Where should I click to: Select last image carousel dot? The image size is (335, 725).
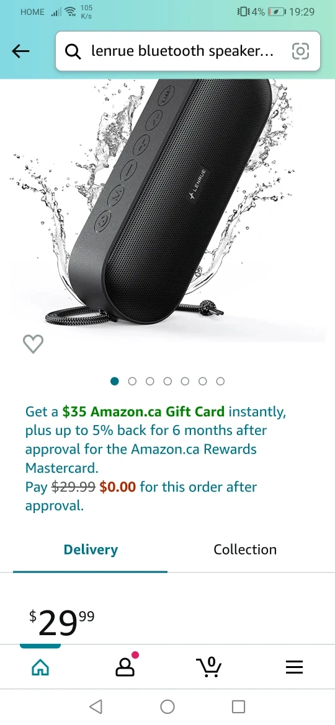pyautogui.click(x=220, y=381)
